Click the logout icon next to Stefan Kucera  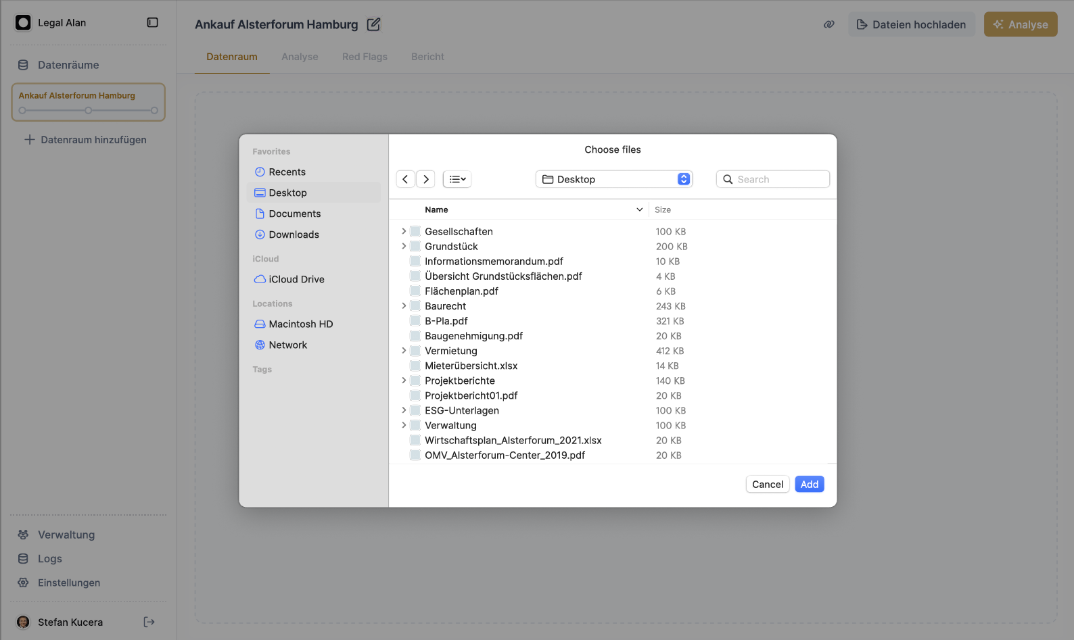tap(149, 622)
